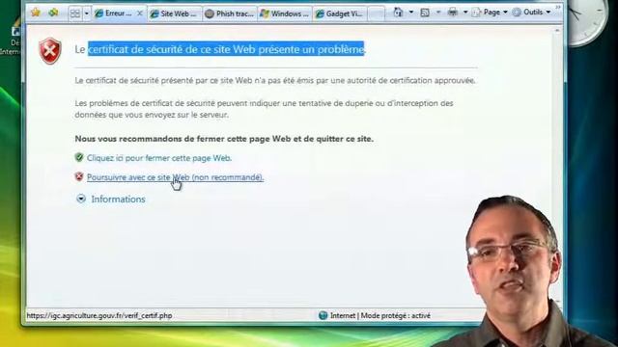The image size is (618, 347).
Task: Click the RSS Feeds icon
Action: pos(425,13)
